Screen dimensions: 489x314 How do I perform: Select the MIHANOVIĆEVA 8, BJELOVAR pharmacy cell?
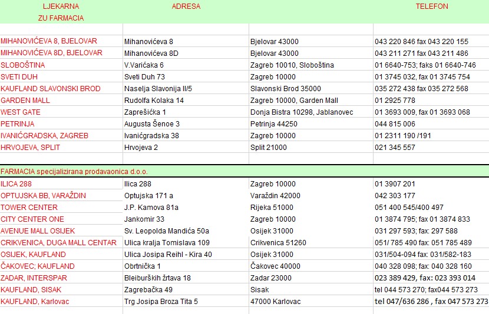pos(49,41)
